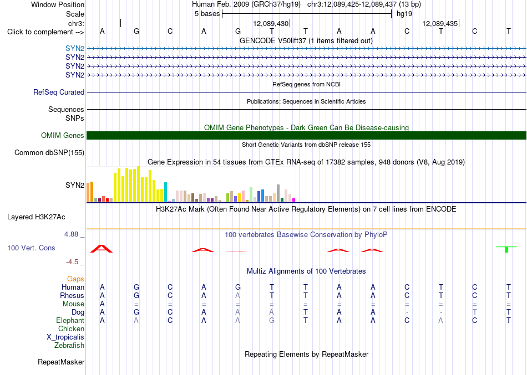
Task: Click the 12,089,430 position marker on ruler
Action: coord(272,23)
